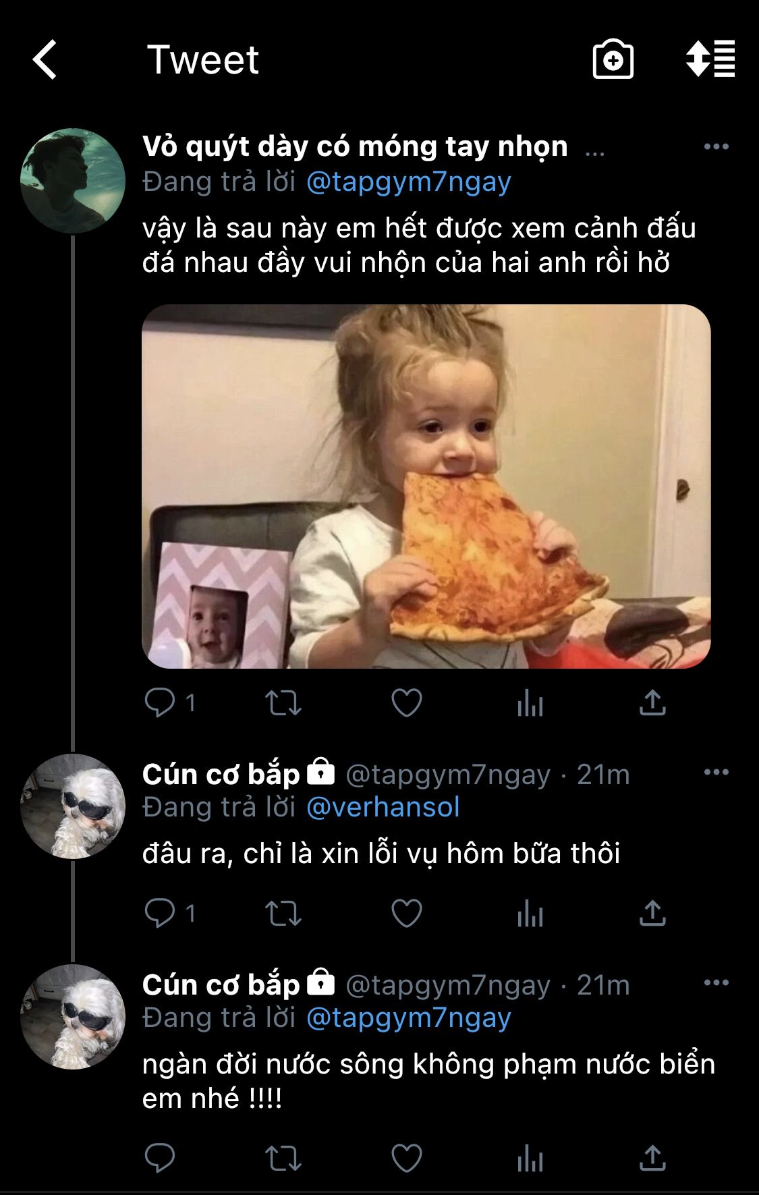Open the @verhansol mention link
The image size is (759, 1195).
(x=383, y=807)
